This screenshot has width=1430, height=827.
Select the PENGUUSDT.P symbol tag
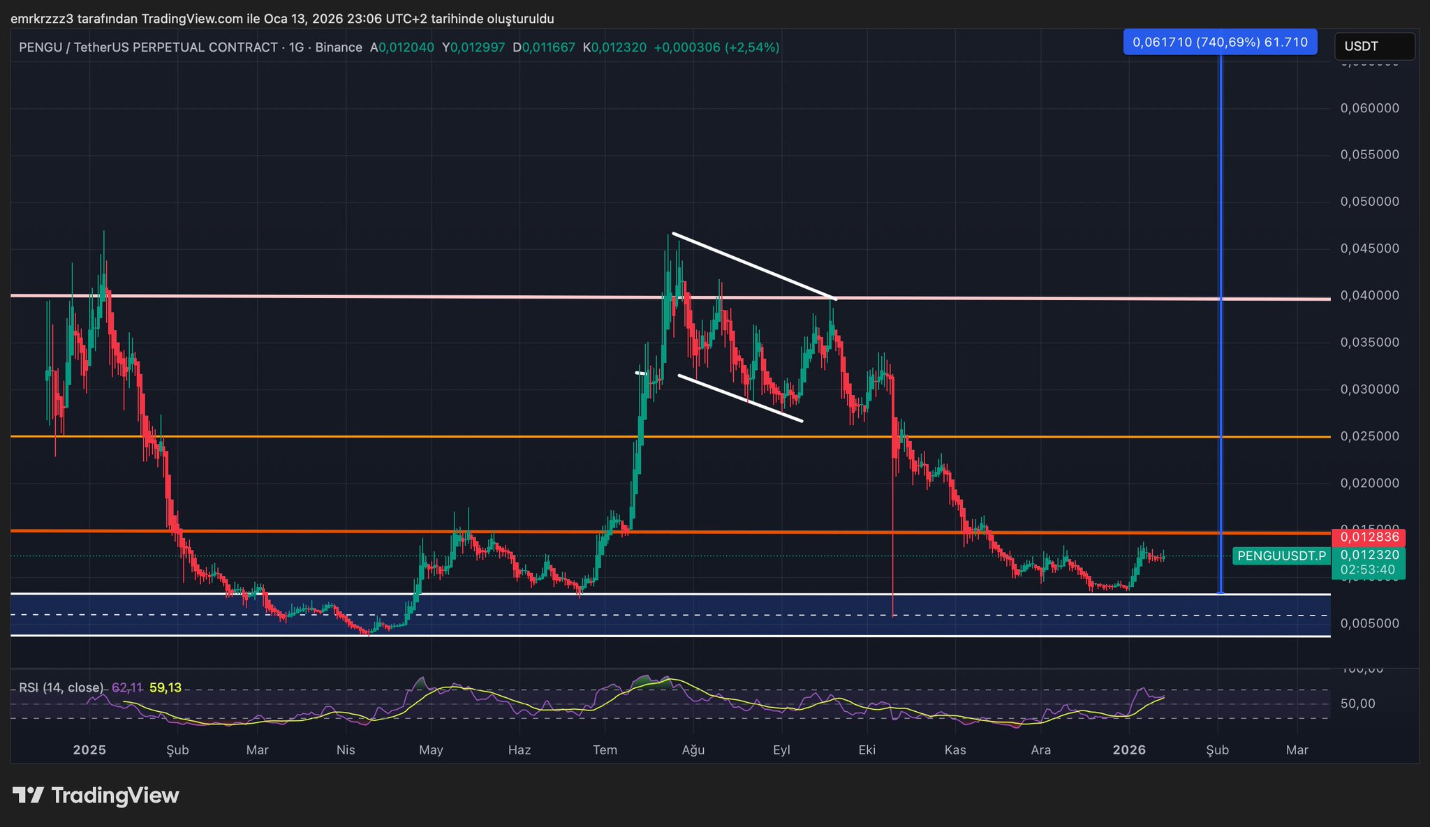(x=1281, y=556)
